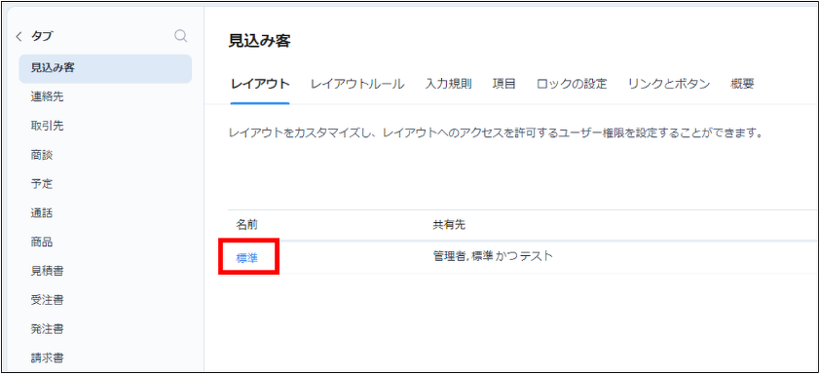Go to the リンクとボタン tab
The image size is (819, 374).
tap(669, 84)
